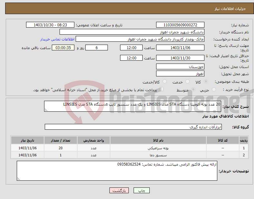The height and width of the screenshot is (199, 254).
Task: Click the general description text area
Action: [133, 106]
